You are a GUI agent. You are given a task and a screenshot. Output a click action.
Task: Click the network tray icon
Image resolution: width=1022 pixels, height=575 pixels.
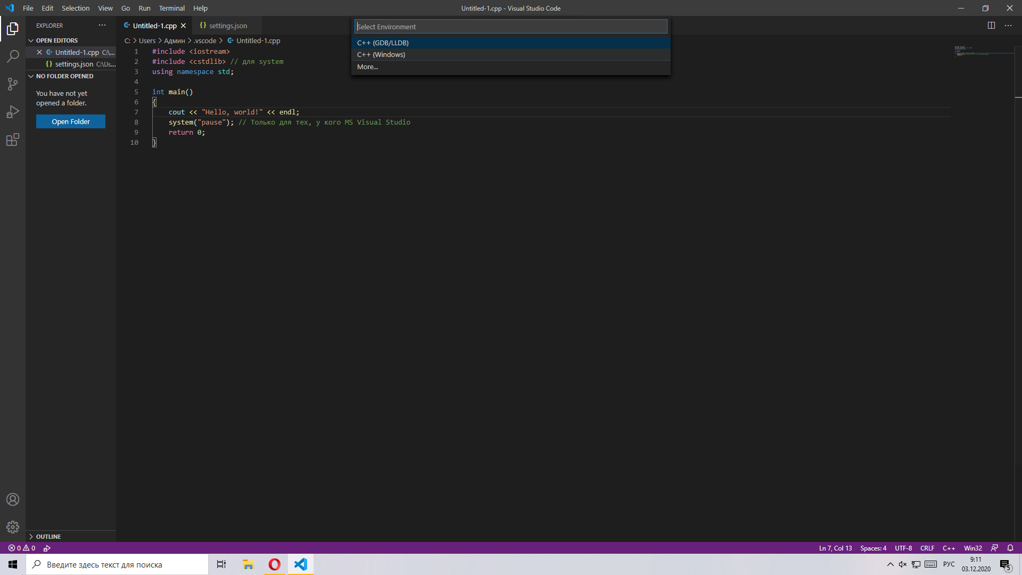click(916, 564)
